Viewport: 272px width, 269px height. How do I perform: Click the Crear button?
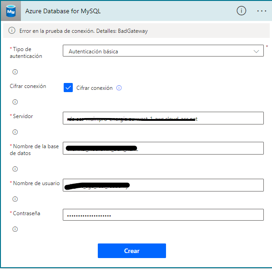coord(132,251)
